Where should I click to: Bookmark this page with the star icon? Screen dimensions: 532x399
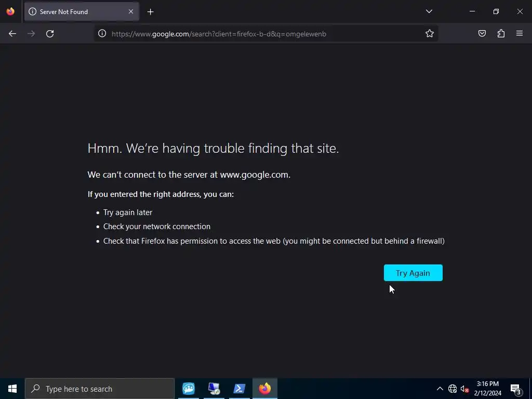point(430,33)
